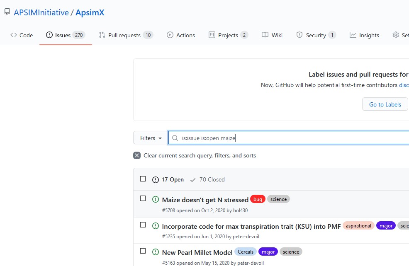Screen dimensions: 409x266
Task: Open the Code tab
Action: tap(22, 35)
